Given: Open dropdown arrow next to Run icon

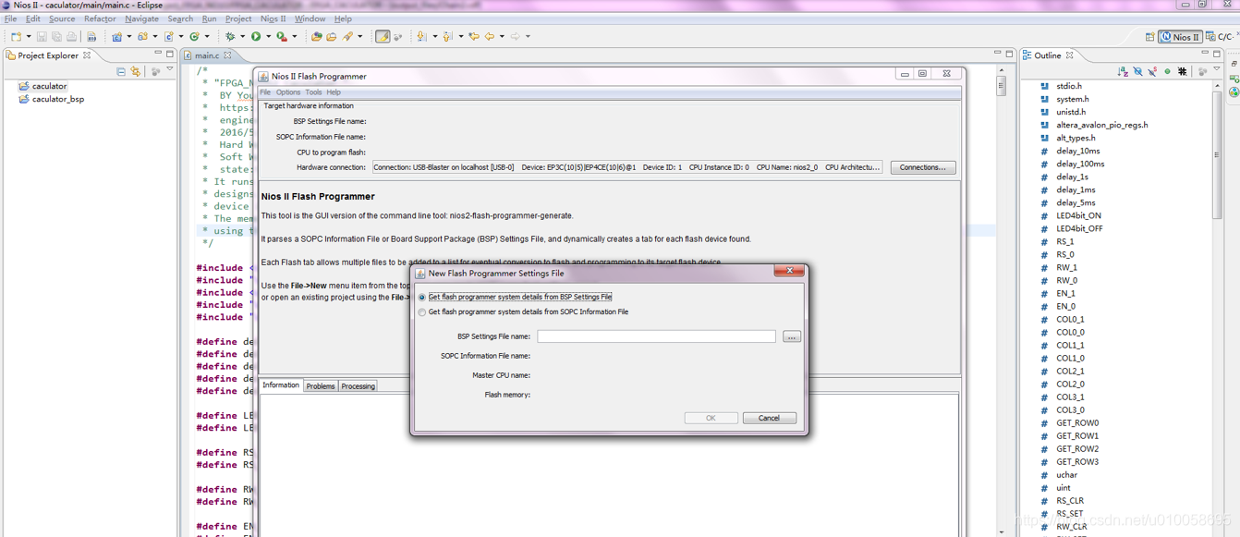Looking at the screenshot, I should click(269, 37).
